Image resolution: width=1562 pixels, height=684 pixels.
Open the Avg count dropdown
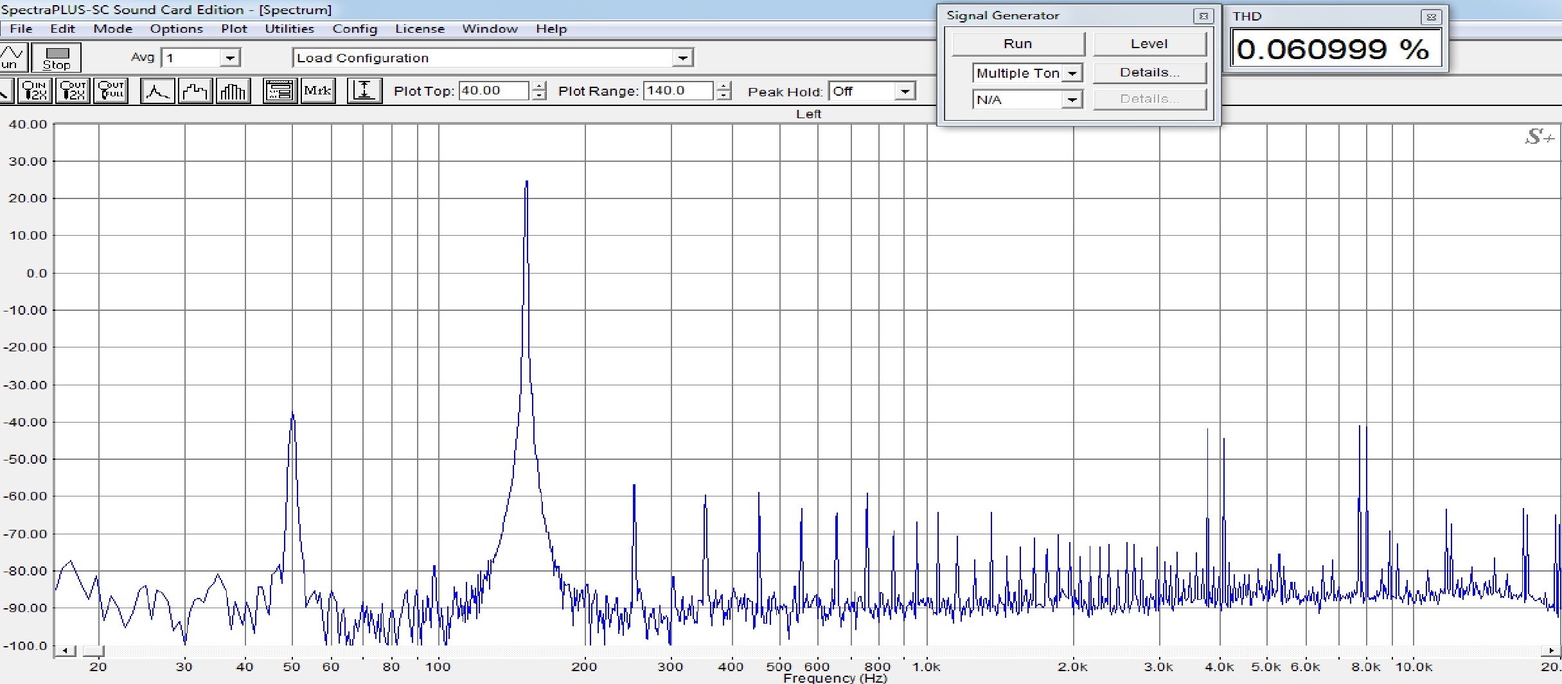pyautogui.click(x=229, y=58)
